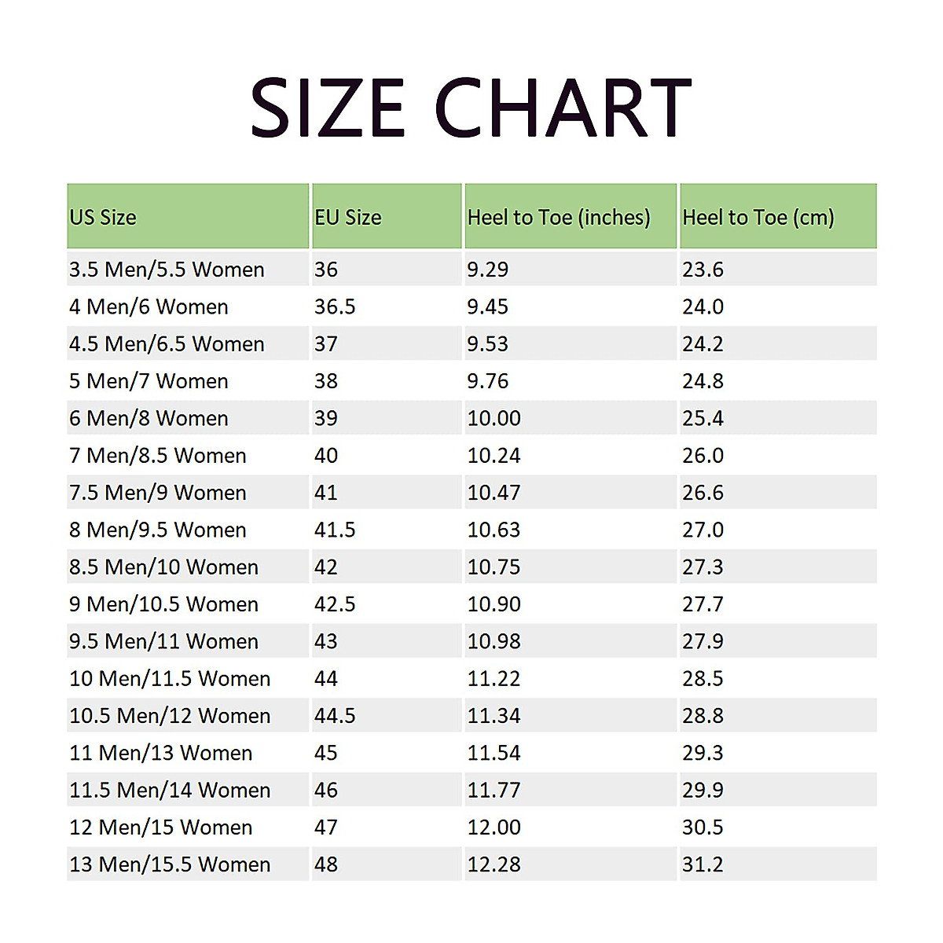This screenshot has width=943, height=943.
Task: Select the 31.2 cm value
Action: pos(703,864)
